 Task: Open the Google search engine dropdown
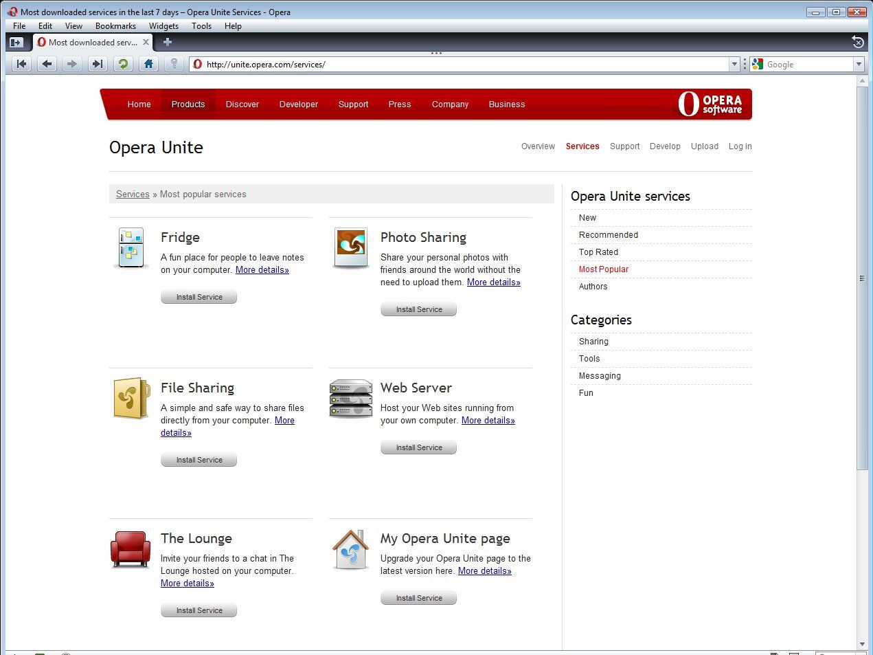(x=758, y=64)
